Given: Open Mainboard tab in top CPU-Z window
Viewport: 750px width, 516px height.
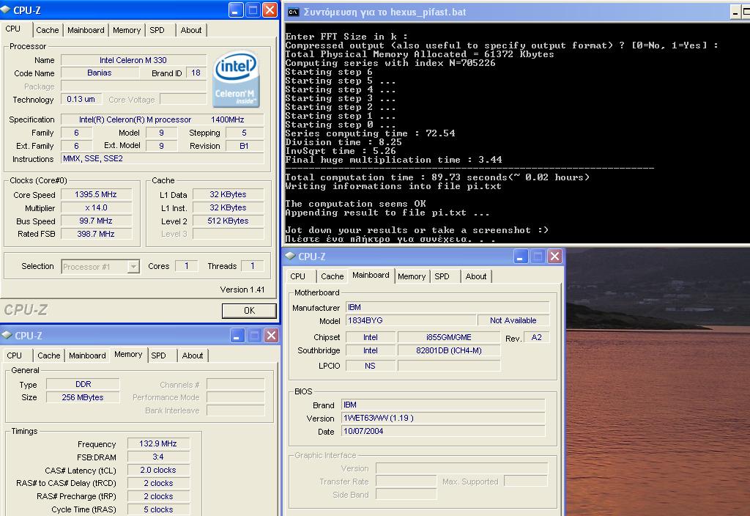Looking at the screenshot, I should coord(86,30).
